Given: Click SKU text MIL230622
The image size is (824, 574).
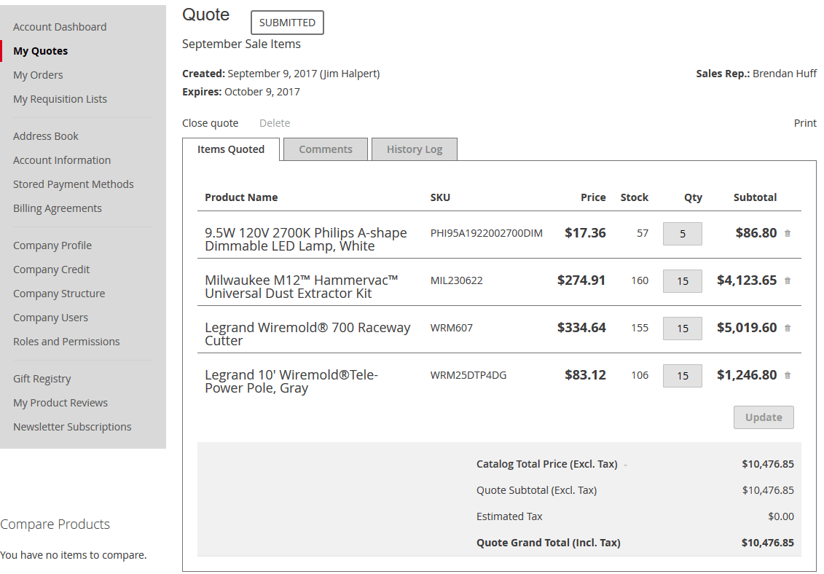Looking at the screenshot, I should pos(456,280).
